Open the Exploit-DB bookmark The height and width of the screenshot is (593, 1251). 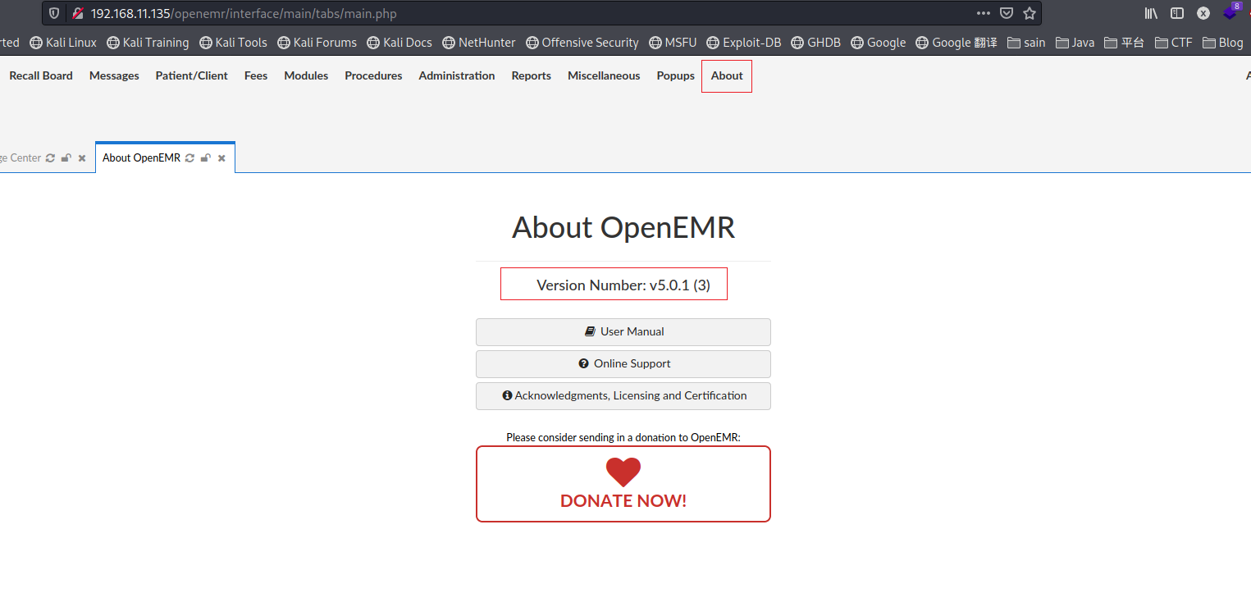coord(744,43)
